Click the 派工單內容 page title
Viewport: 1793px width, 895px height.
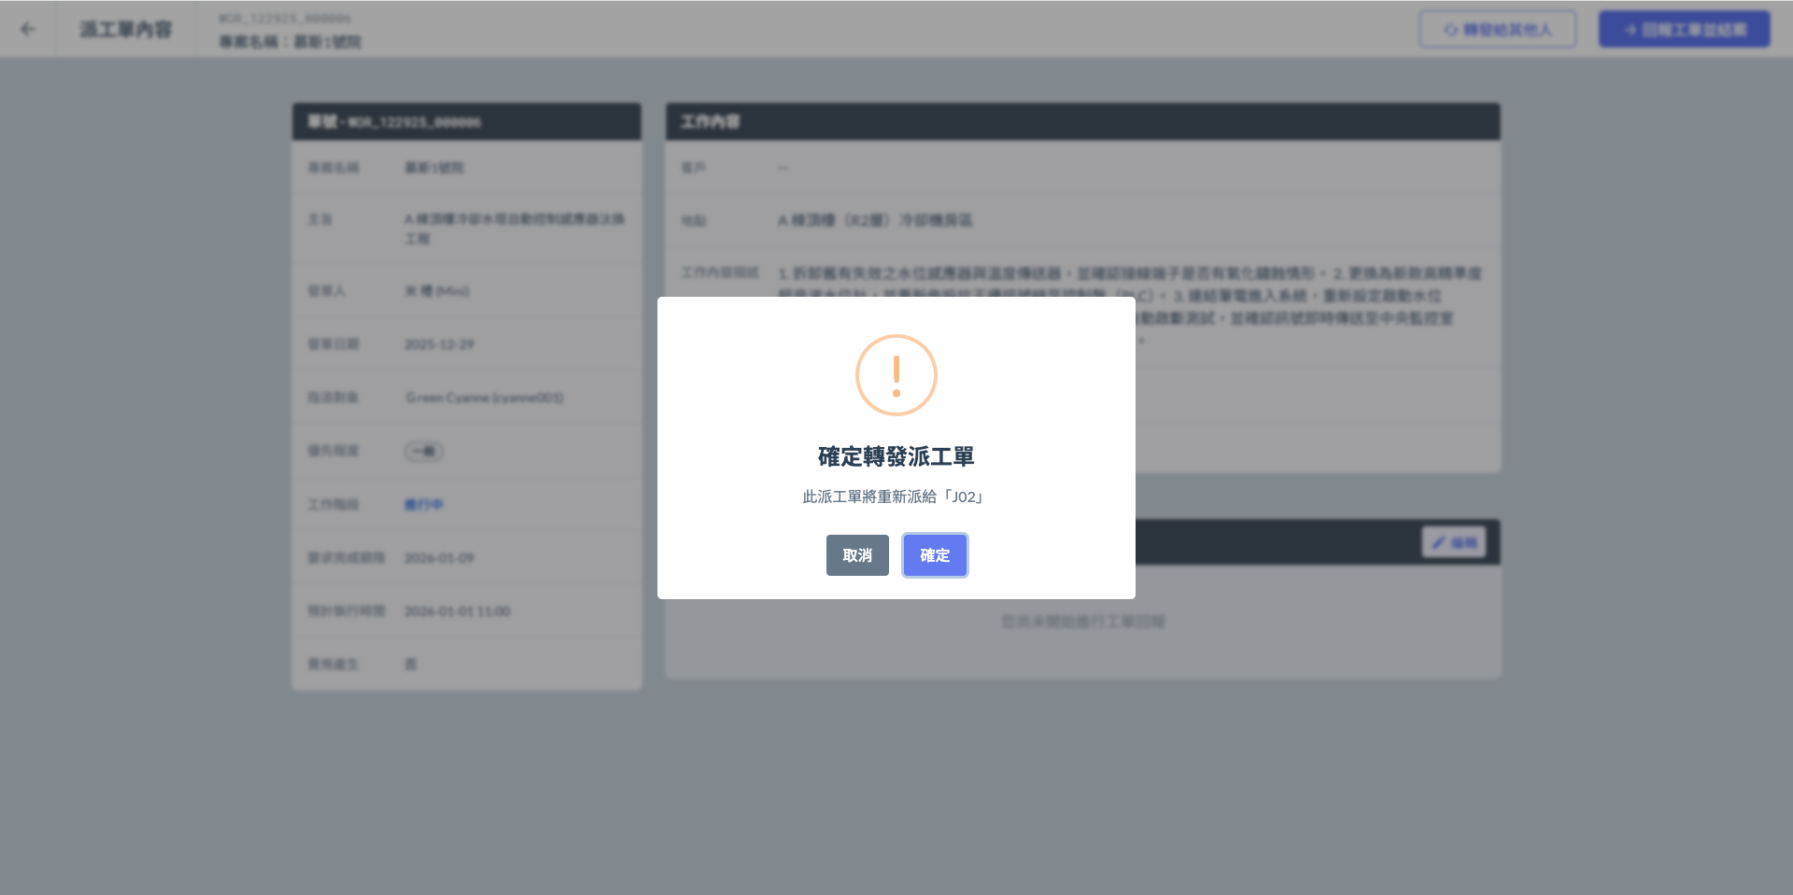click(x=125, y=30)
